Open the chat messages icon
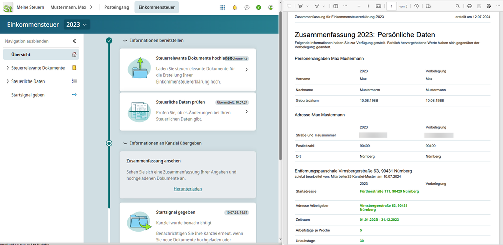This screenshot has width=503, height=245. point(247,8)
